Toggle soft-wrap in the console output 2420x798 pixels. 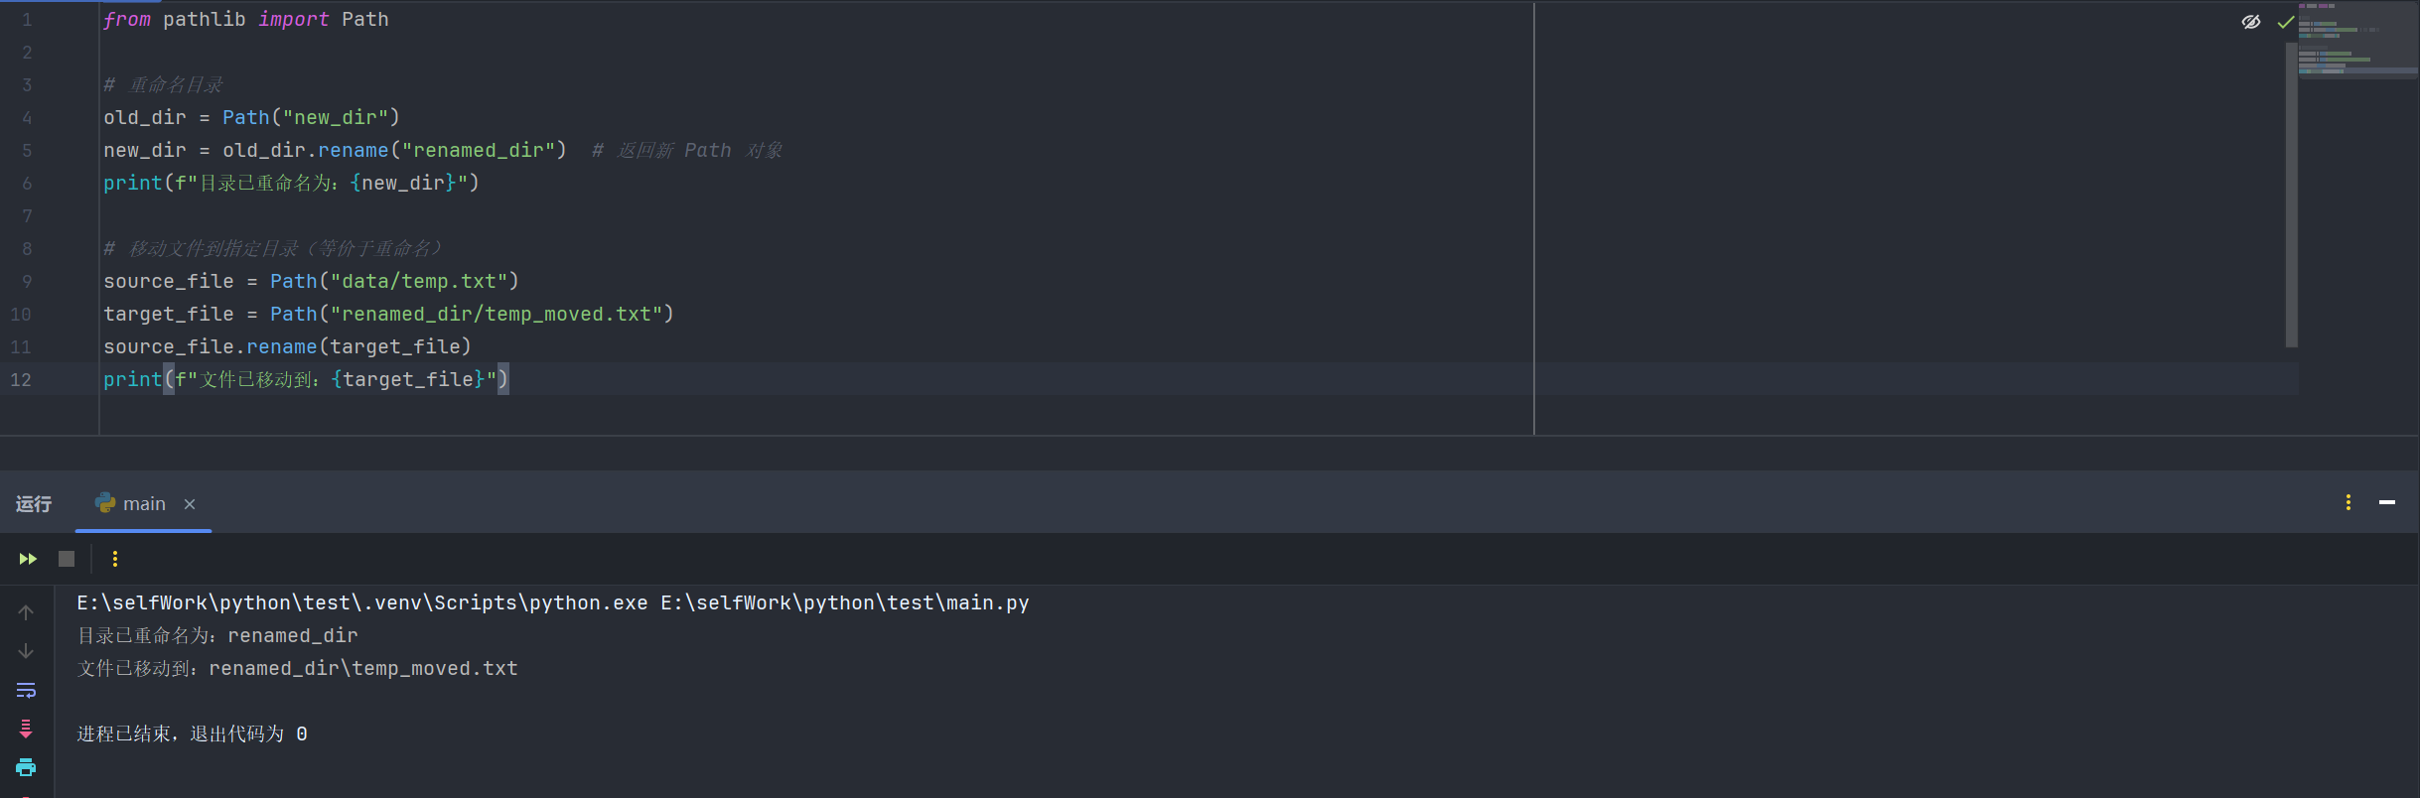26,690
